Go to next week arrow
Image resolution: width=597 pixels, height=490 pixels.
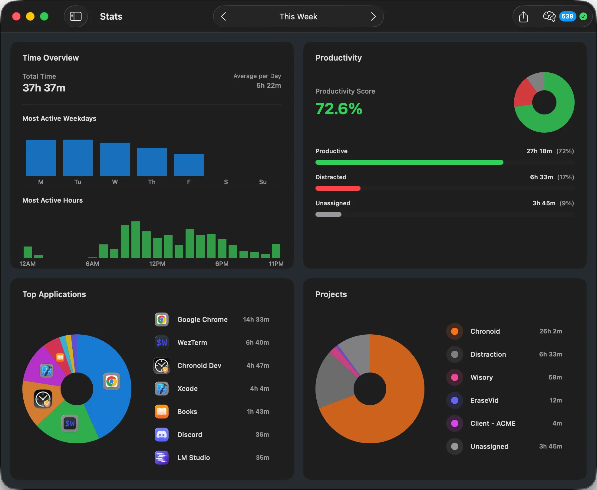point(373,16)
